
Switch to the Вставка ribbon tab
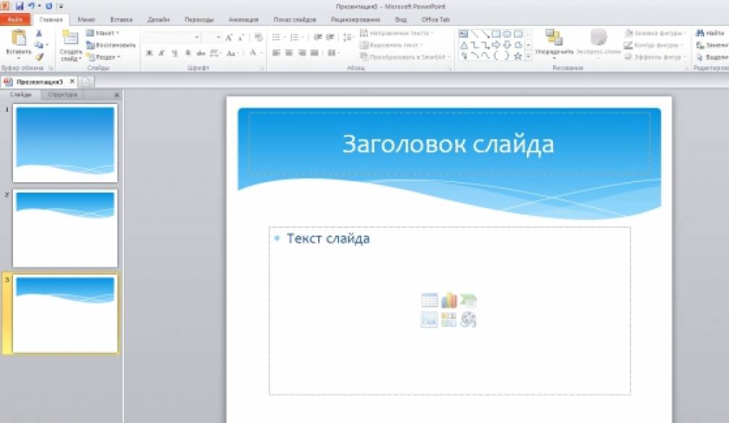(121, 20)
